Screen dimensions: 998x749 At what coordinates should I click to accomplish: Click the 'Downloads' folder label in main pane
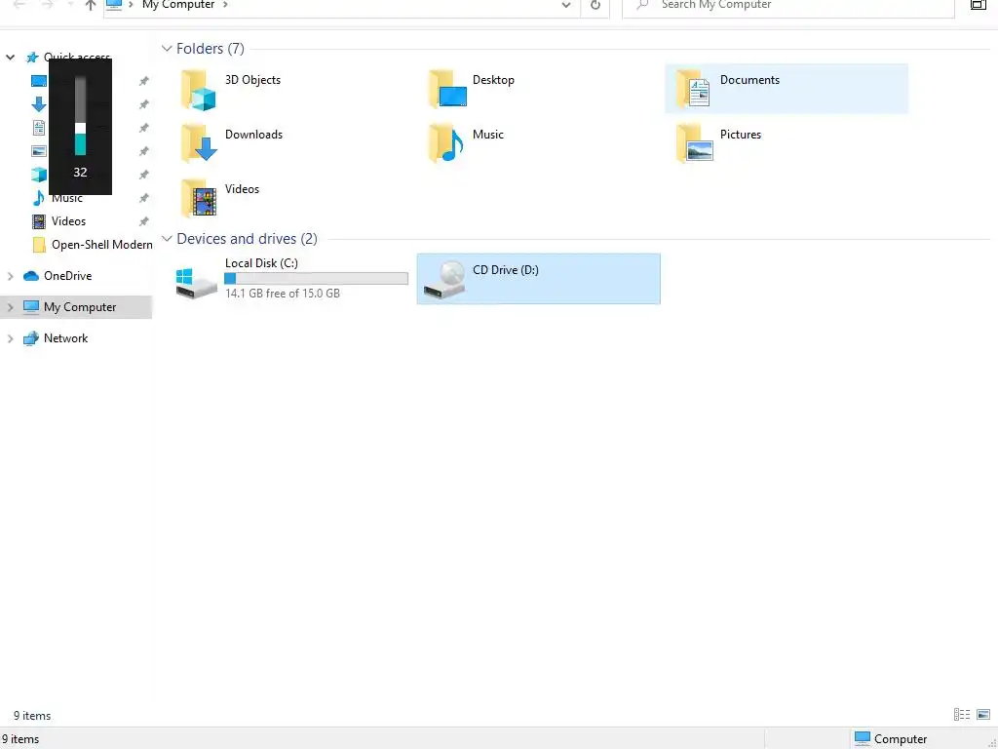pos(254,135)
